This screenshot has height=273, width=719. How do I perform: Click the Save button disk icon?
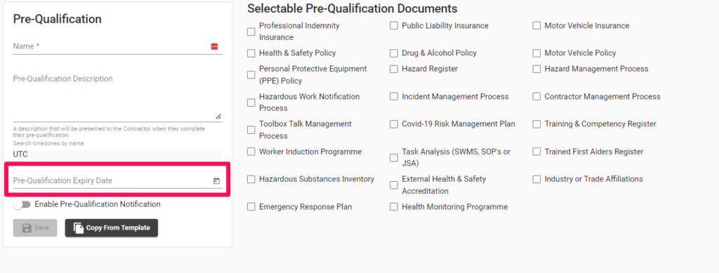point(27,227)
